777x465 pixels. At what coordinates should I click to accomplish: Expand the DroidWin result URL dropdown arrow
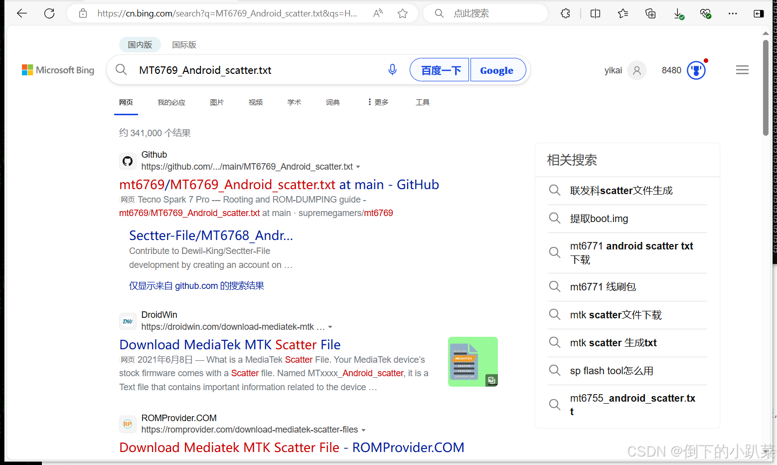point(330,327)
